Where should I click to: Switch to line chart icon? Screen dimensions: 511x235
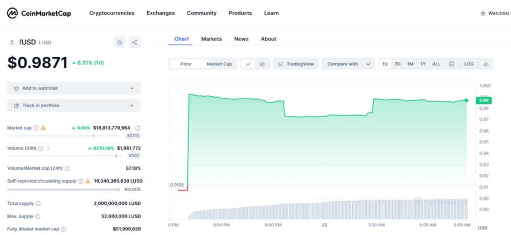(x=248, y=64)
